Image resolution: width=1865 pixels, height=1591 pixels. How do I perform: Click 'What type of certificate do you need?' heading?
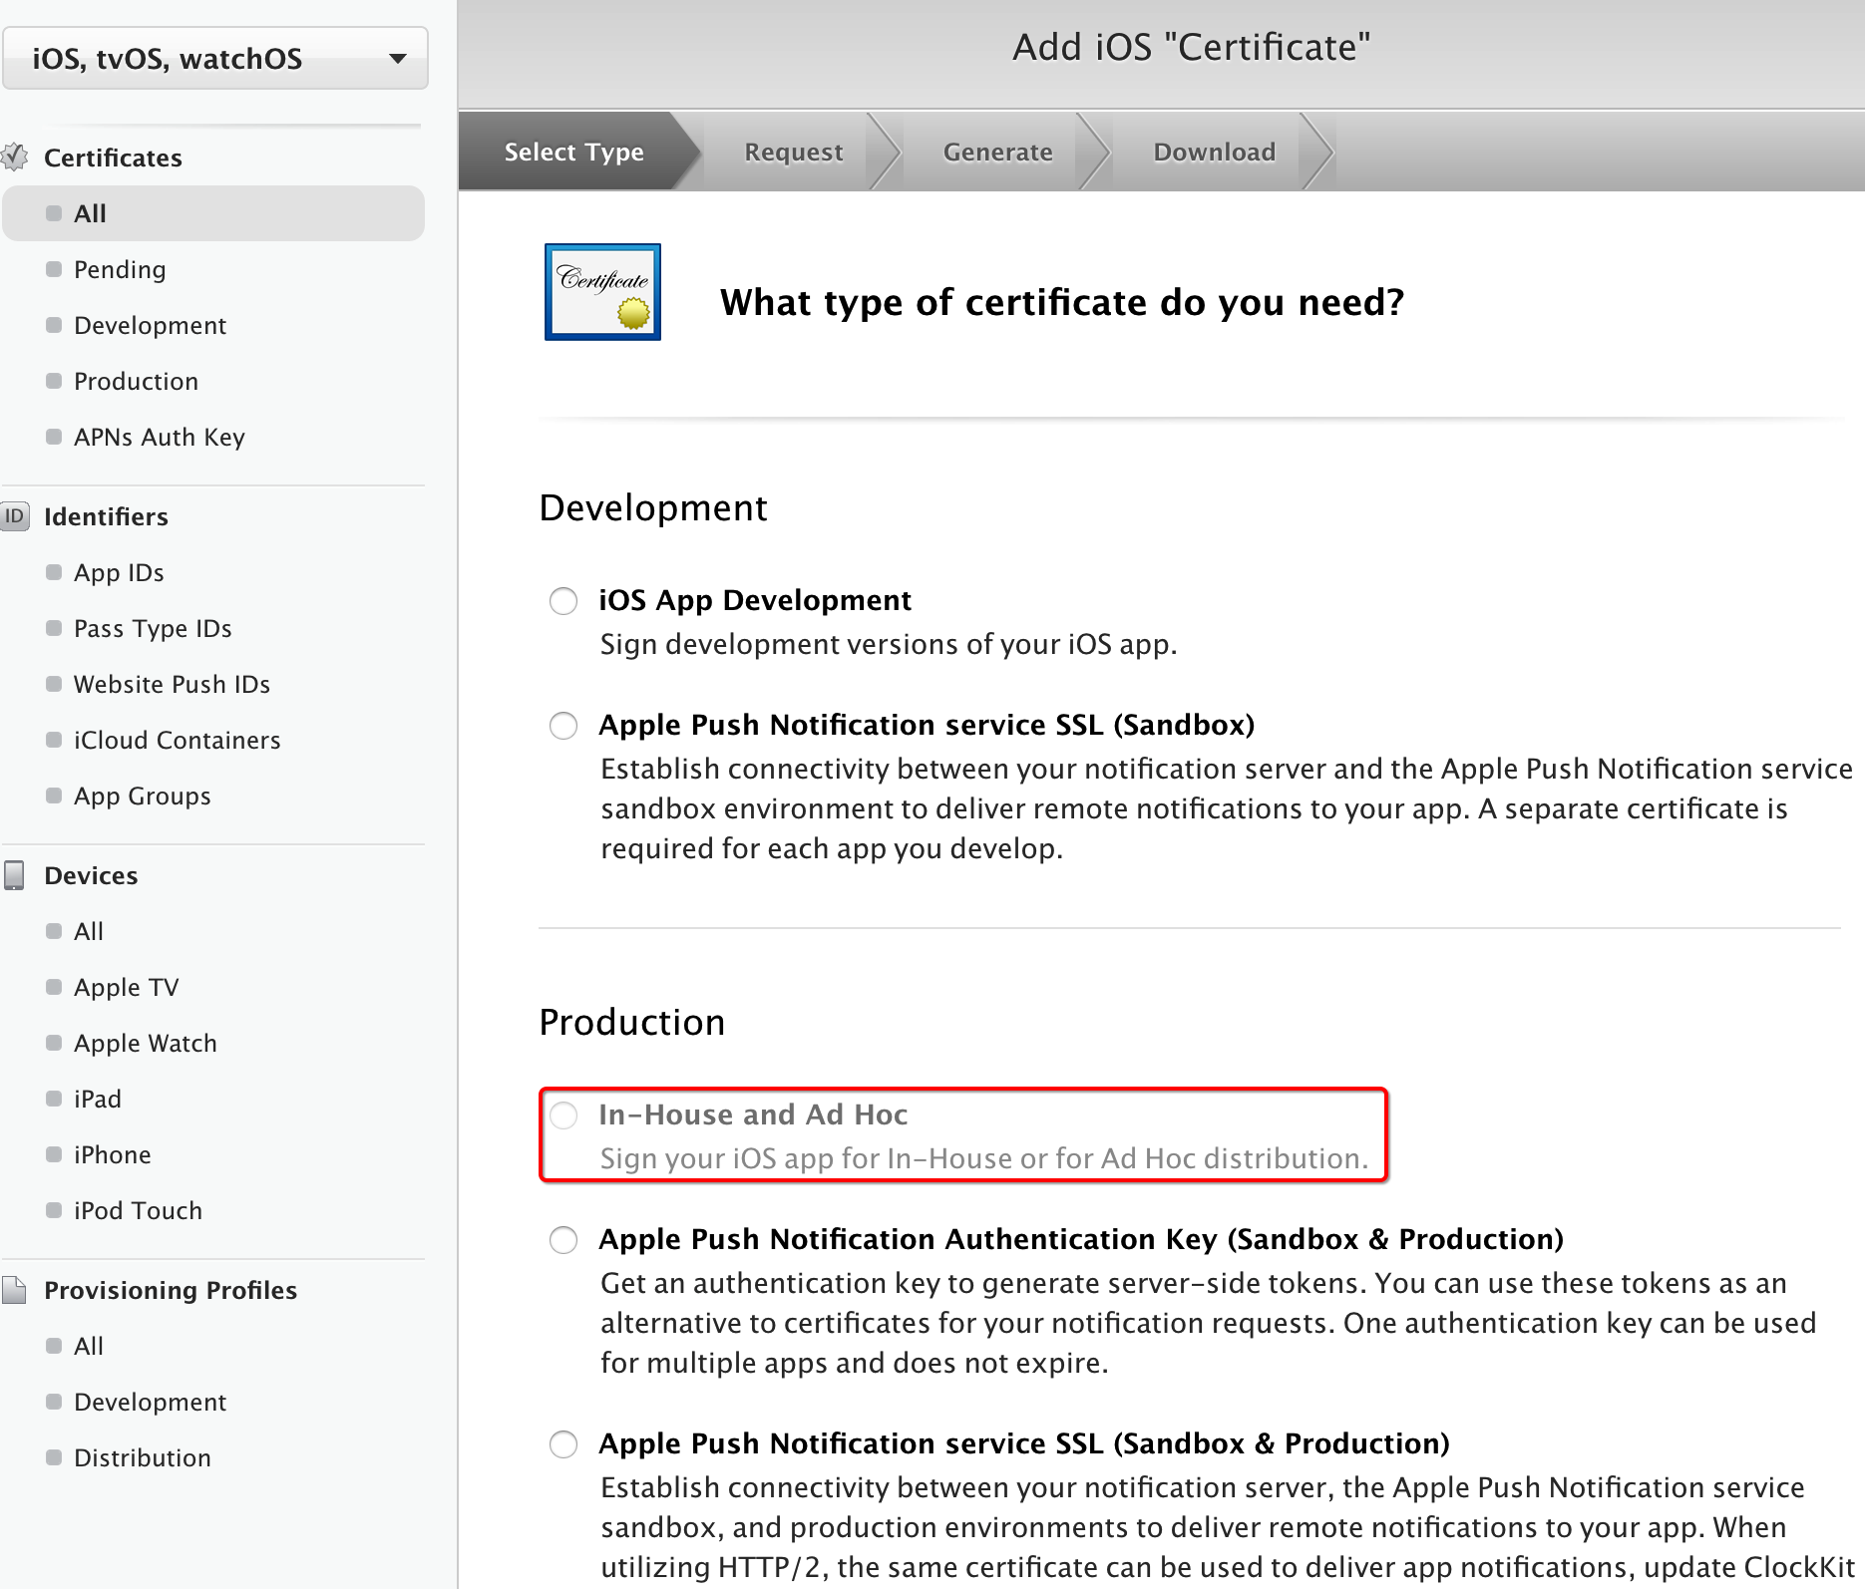(1062, 302)
